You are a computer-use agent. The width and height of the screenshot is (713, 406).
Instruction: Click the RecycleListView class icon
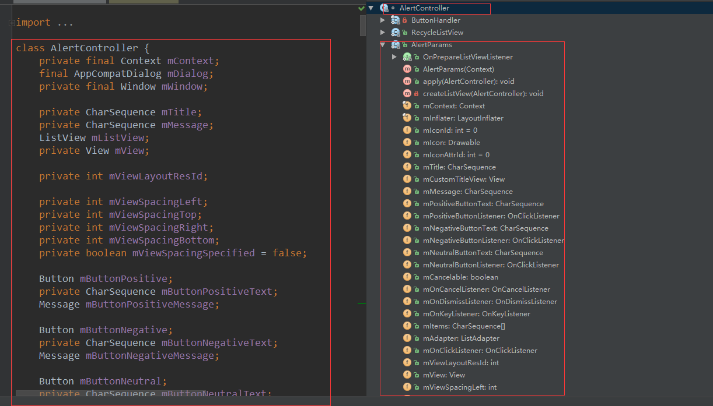click(396, 33)
